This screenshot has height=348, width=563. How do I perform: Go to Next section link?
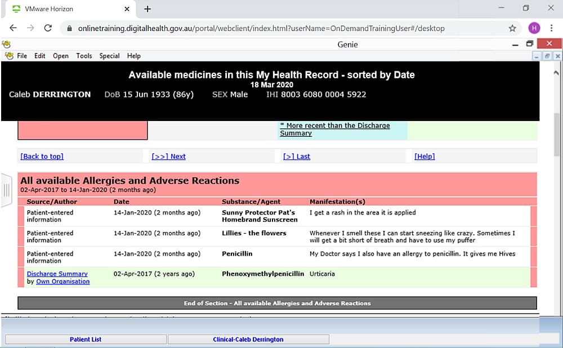point(168,157)
